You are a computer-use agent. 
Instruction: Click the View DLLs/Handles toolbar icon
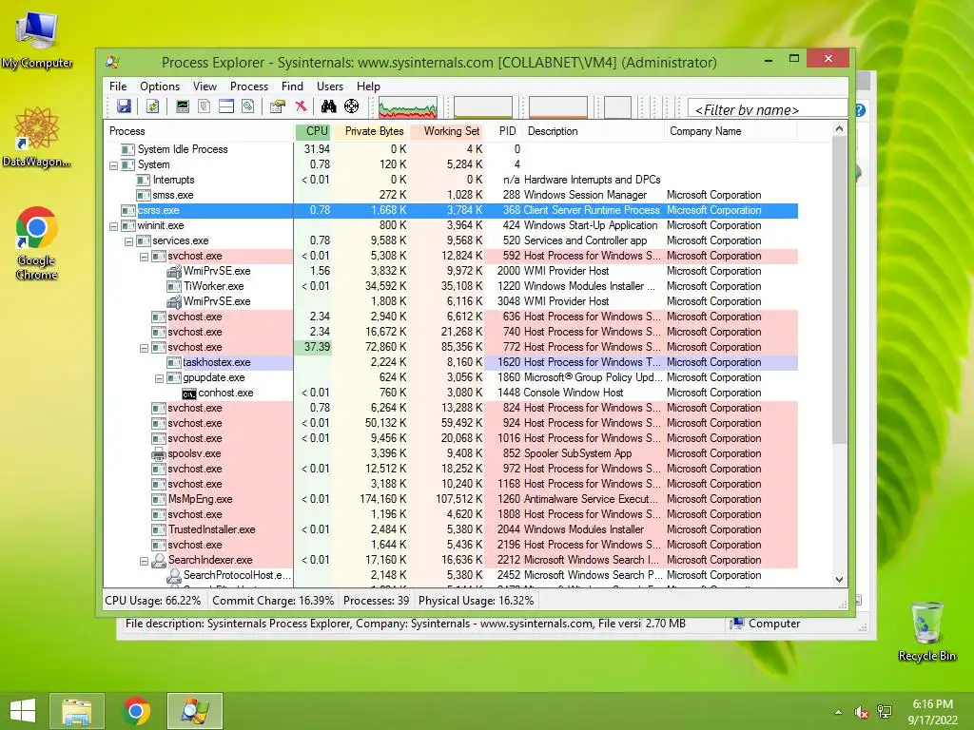[248, 106]
